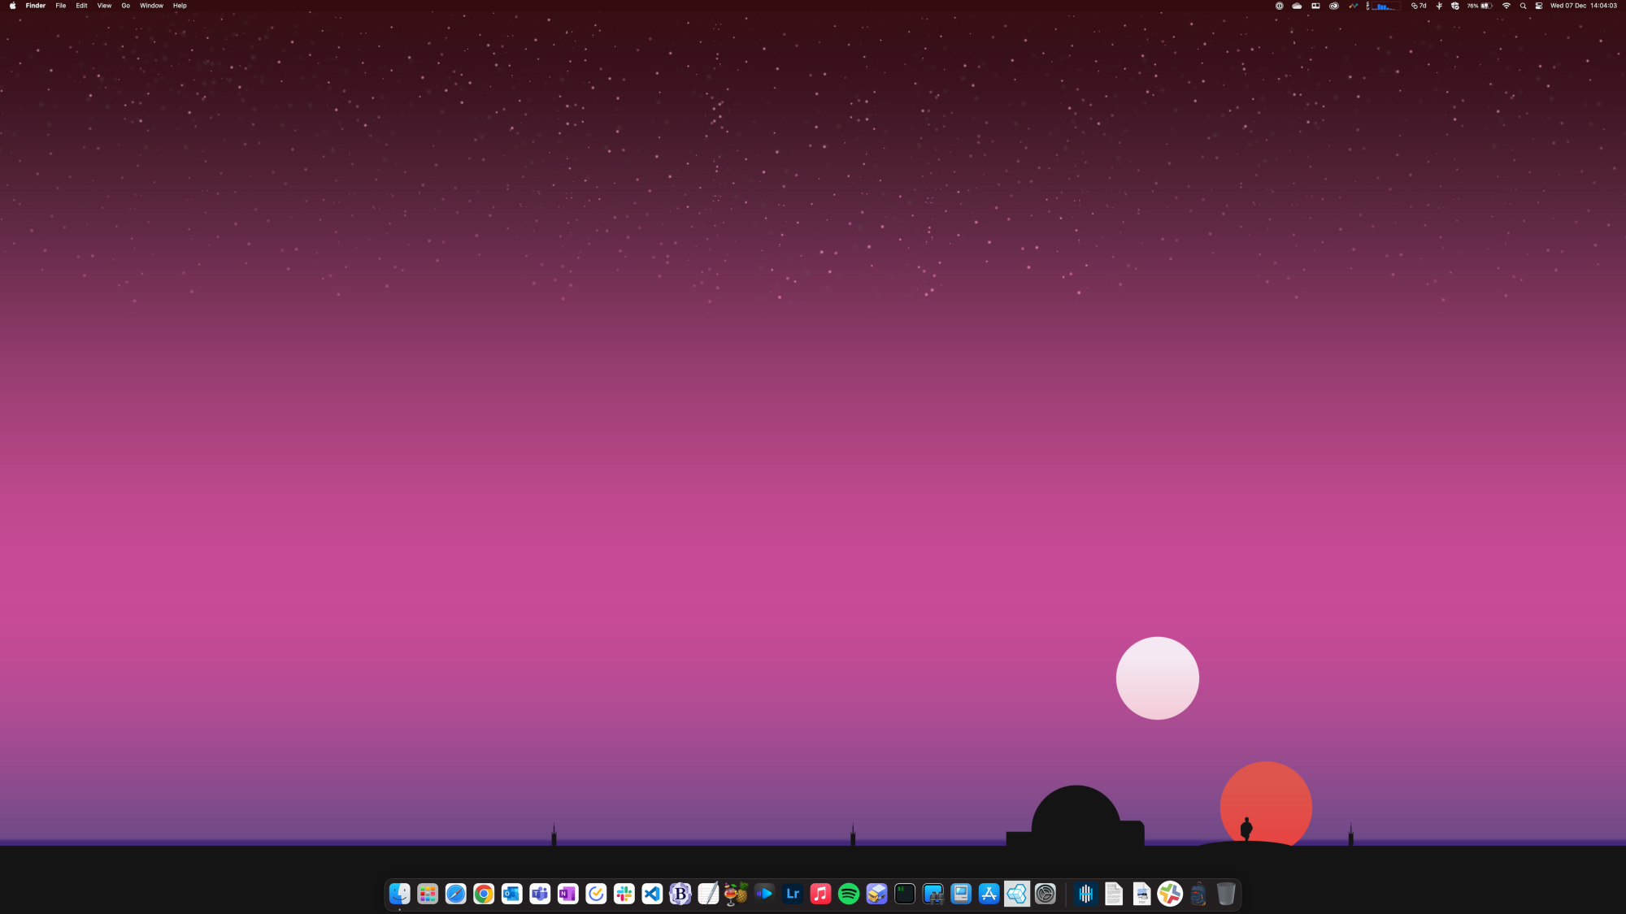This screenshot has width=1626, height=914.
Task: Open the Apple menu
Action: (x=12, y=6)
